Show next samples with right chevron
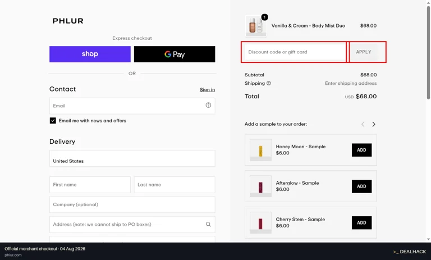 [x=374, y=124]
